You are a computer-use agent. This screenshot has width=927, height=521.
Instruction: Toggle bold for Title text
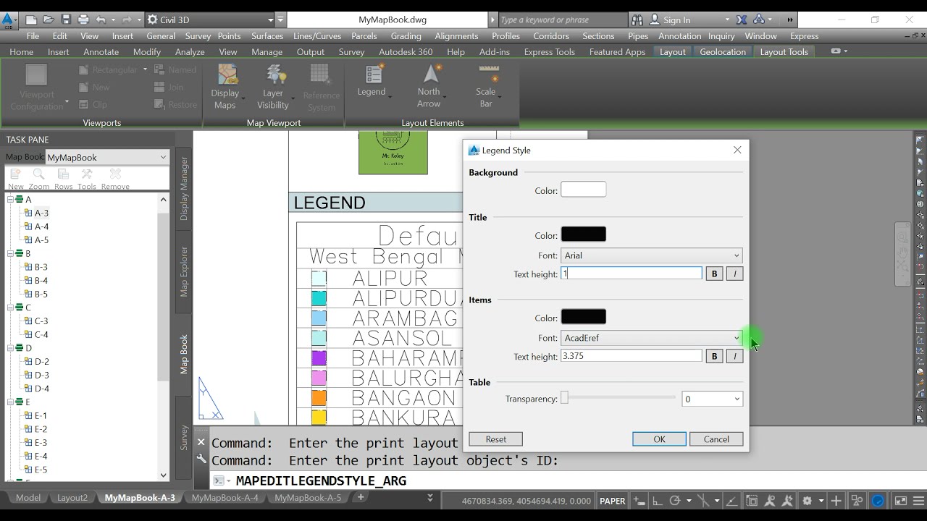(x=714, y=274)
